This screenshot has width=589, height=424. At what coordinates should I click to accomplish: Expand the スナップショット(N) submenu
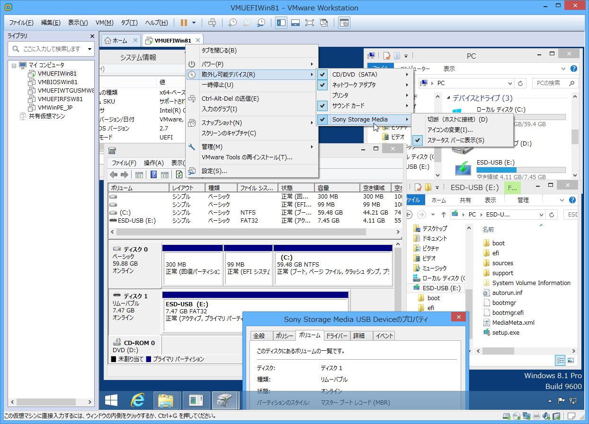point(251,123)
